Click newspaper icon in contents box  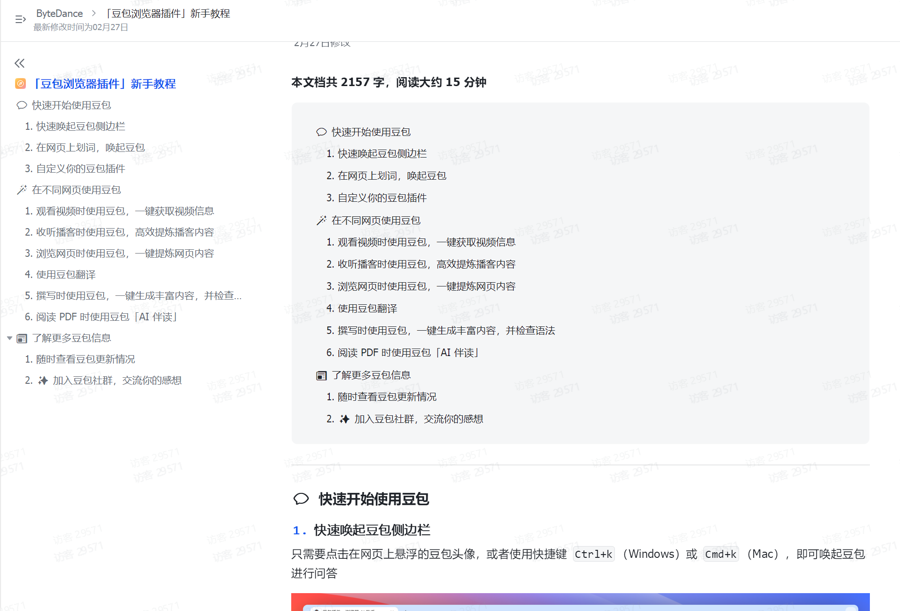click(321, 375)
